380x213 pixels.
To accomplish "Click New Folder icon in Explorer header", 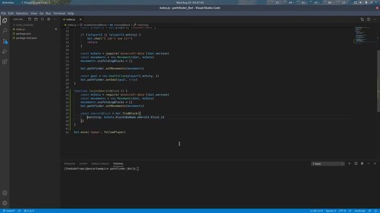I will (x=36, y=20).
